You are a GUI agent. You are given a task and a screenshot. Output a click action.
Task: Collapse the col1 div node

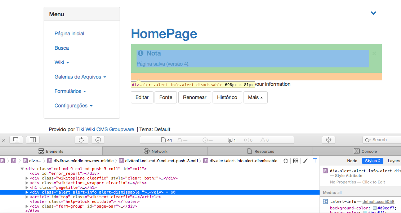click(x=22, y=169)
